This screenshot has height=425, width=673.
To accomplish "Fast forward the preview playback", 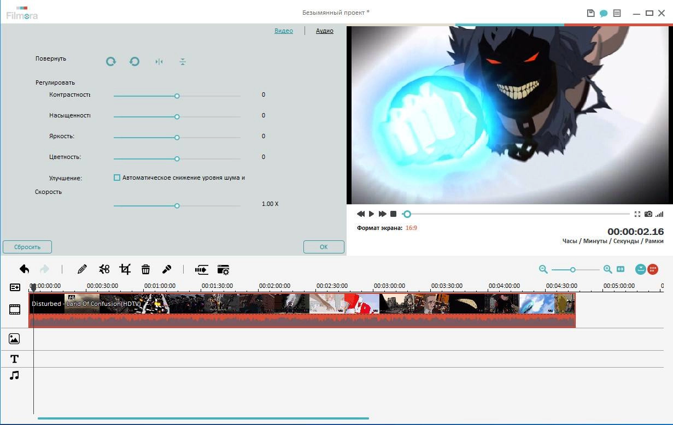I will [383, 214].
